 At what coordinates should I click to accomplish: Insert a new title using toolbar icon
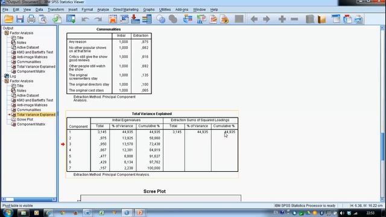pyautogui.click(x=347, y=19)
